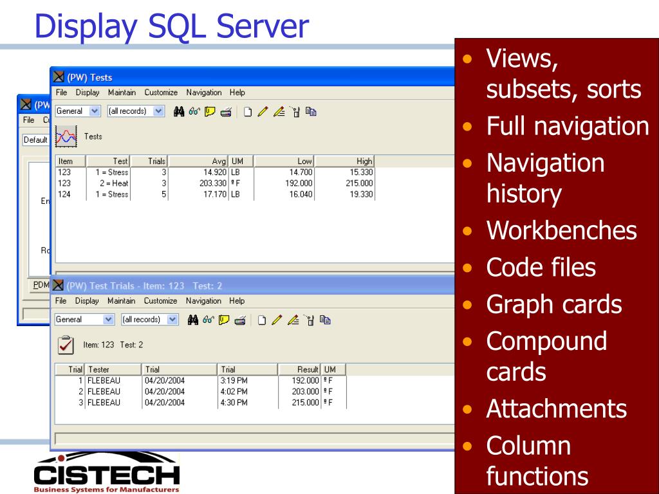Click the binoculars search icon in Test Trials window

193,320
